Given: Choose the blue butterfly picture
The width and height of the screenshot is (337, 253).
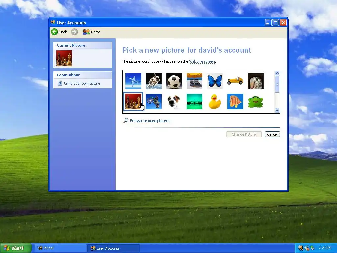Looking at the screenshot, I should pos(215,81).
